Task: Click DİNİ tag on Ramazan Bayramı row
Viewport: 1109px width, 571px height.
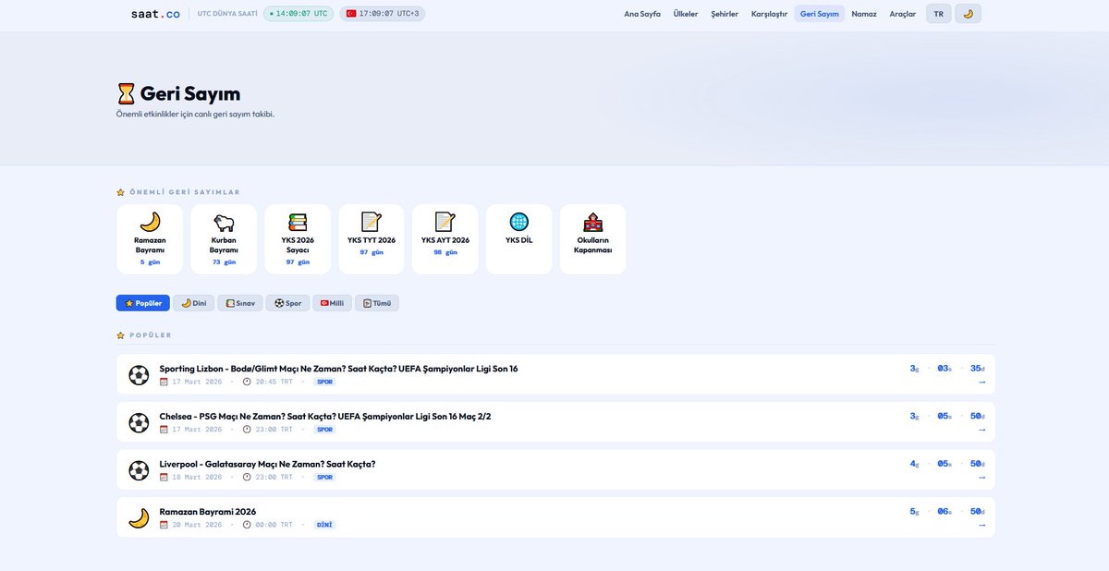Action: pyautogui.click(x=324, y=525)
